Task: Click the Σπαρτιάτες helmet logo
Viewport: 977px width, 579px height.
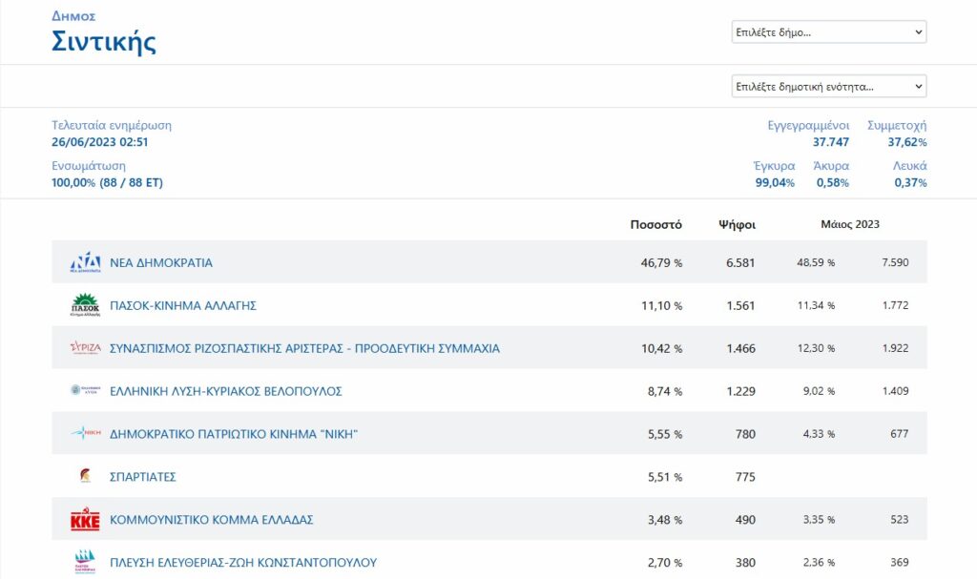Action: (85, 477)
